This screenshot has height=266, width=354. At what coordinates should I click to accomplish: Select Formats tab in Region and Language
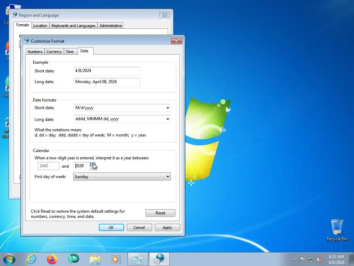(x=22, y=25)
